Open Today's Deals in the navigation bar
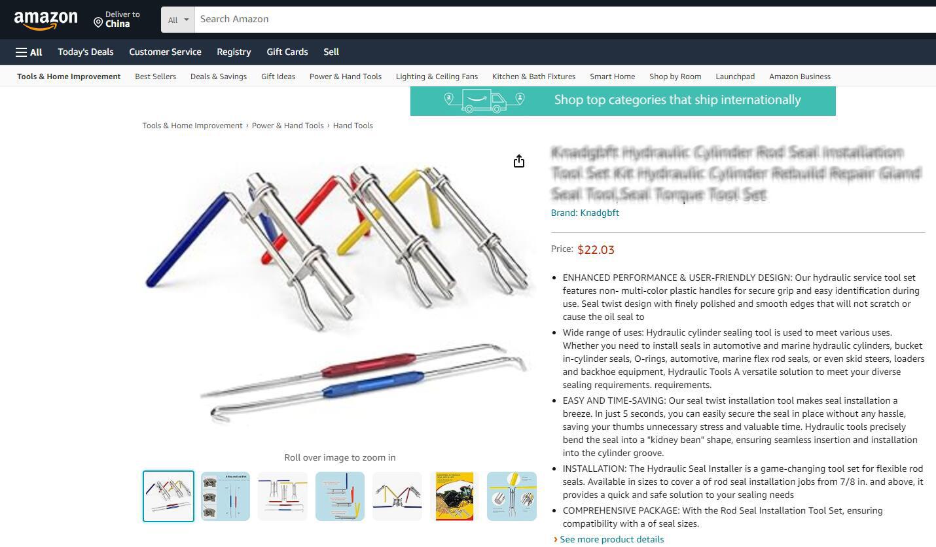 [x=86, y=52]
